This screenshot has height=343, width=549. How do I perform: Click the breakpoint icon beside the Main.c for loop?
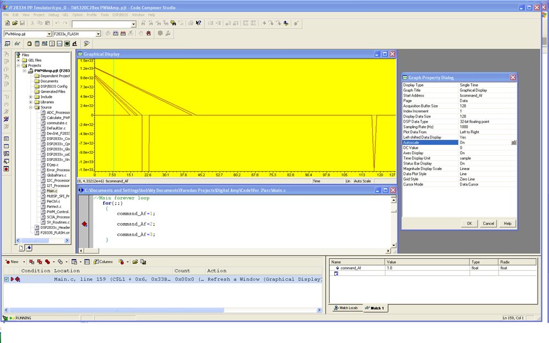click(85, 224)
